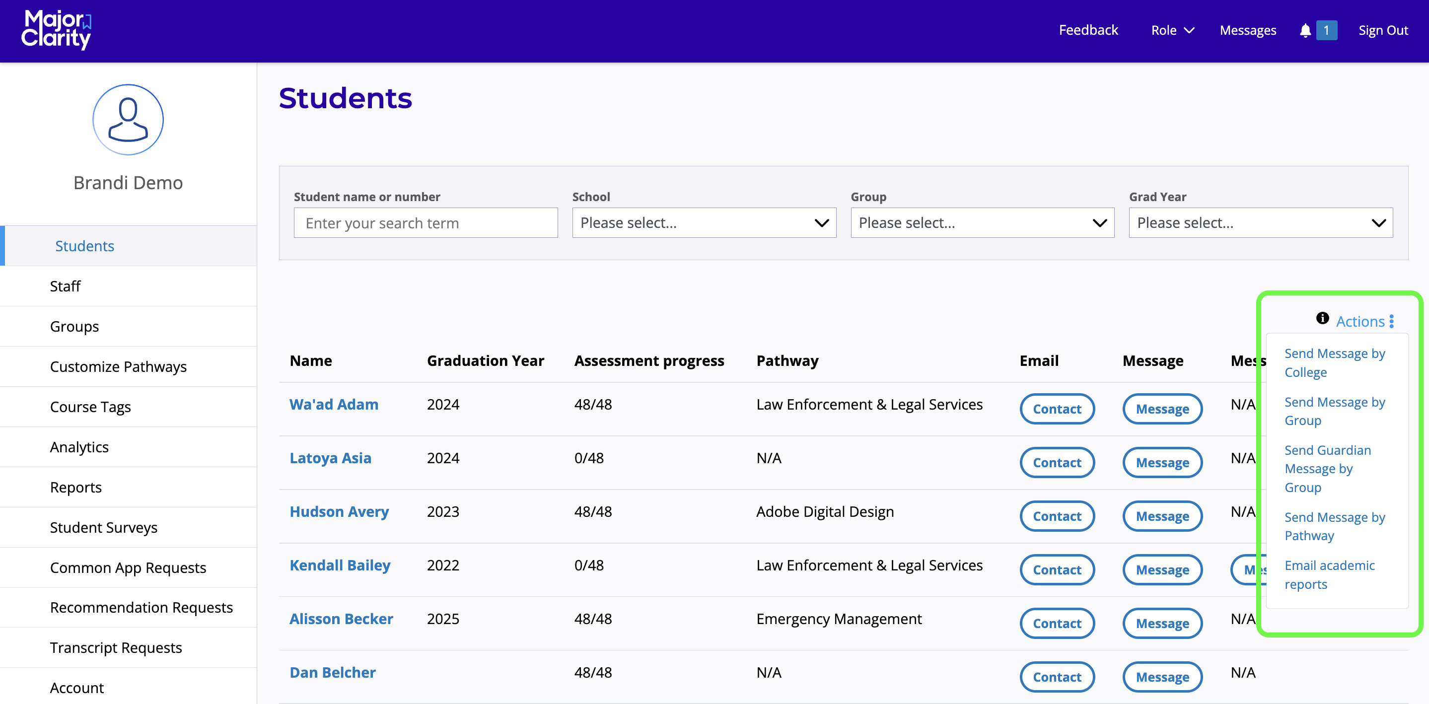Select Send Message by College
This screenshot has width=1429, height=704.
tap(1334, 362)
